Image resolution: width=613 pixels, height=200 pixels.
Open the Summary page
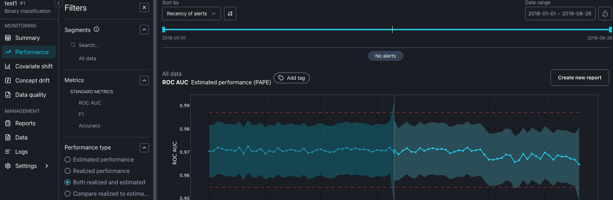[27, 38]
